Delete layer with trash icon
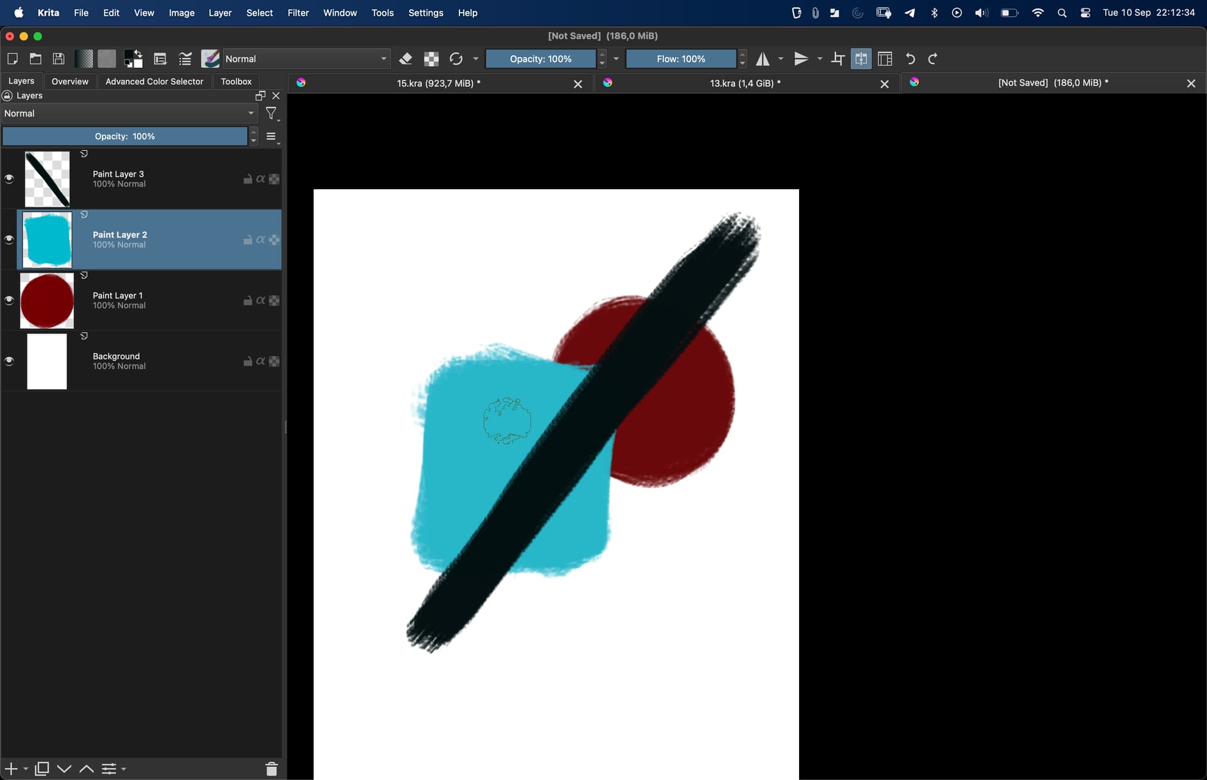Viewport: 1207px width, 780px height. pyautogui.click(x=272, y=769)
